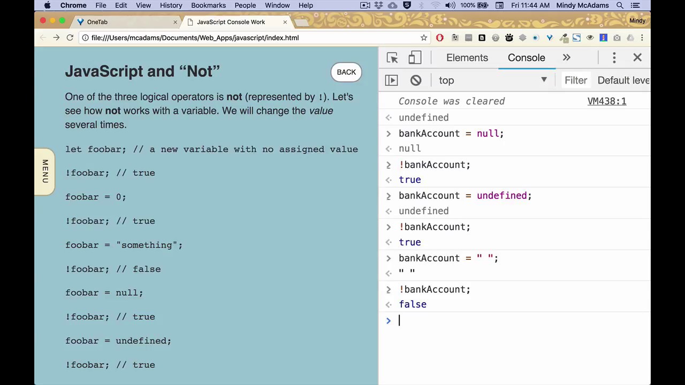Open the Chrome application menu
Screen dimensions: 685x385
[x=73, y=5]
